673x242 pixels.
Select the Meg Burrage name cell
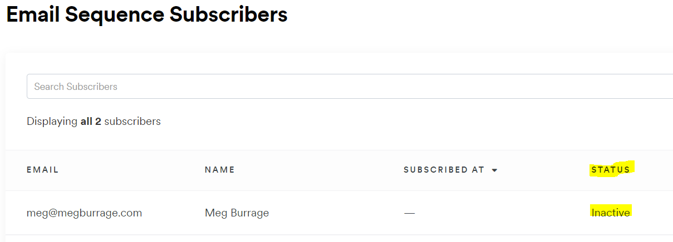tap(237, 213)
